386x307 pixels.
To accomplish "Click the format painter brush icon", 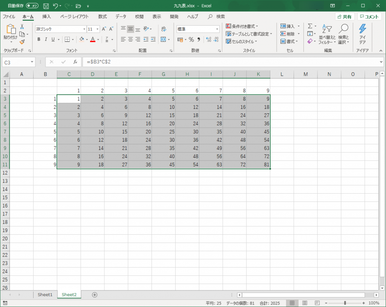I will pos(22,42).
